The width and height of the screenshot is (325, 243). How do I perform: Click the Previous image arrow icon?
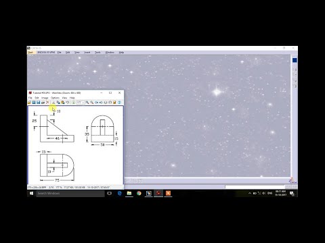coord(96,103)
